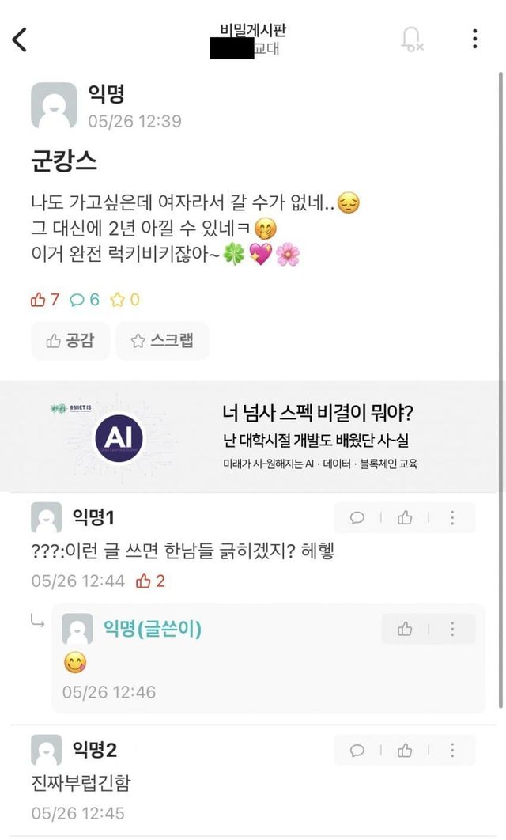Click the post author's profile avatar

click(x=54, y=105)
